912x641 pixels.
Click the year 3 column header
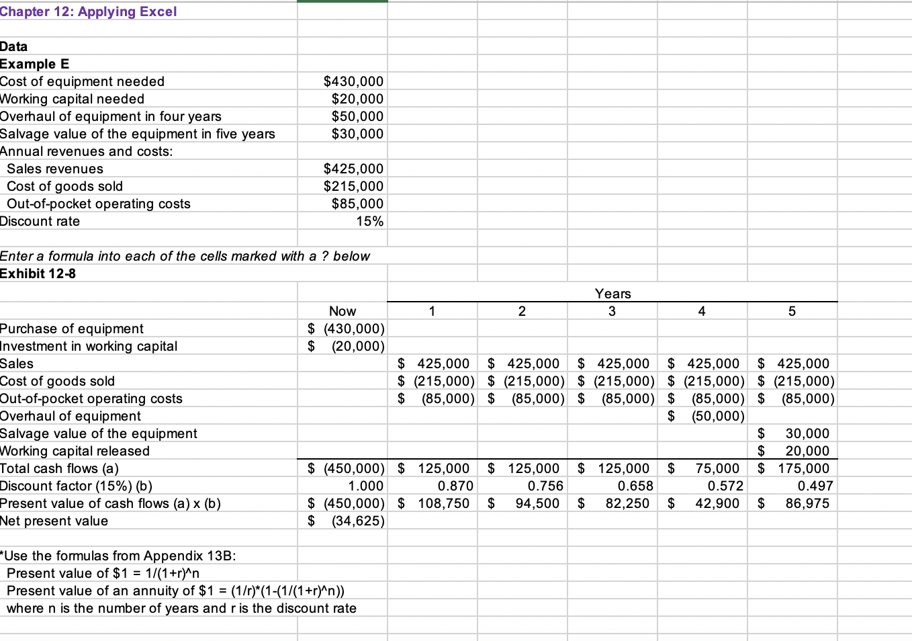click(612, 311)
